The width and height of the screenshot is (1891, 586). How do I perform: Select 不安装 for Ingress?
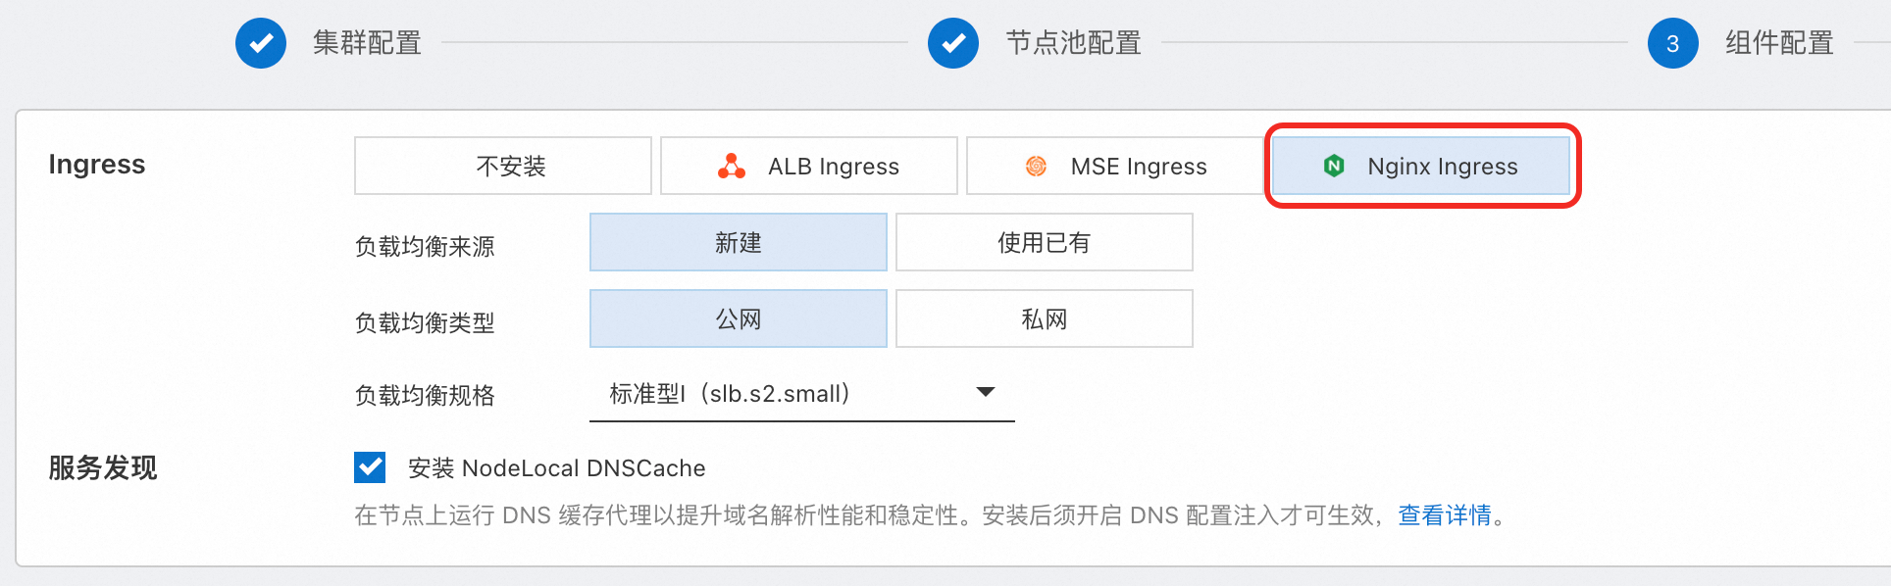pyautogui.click(x=503, y=166)
